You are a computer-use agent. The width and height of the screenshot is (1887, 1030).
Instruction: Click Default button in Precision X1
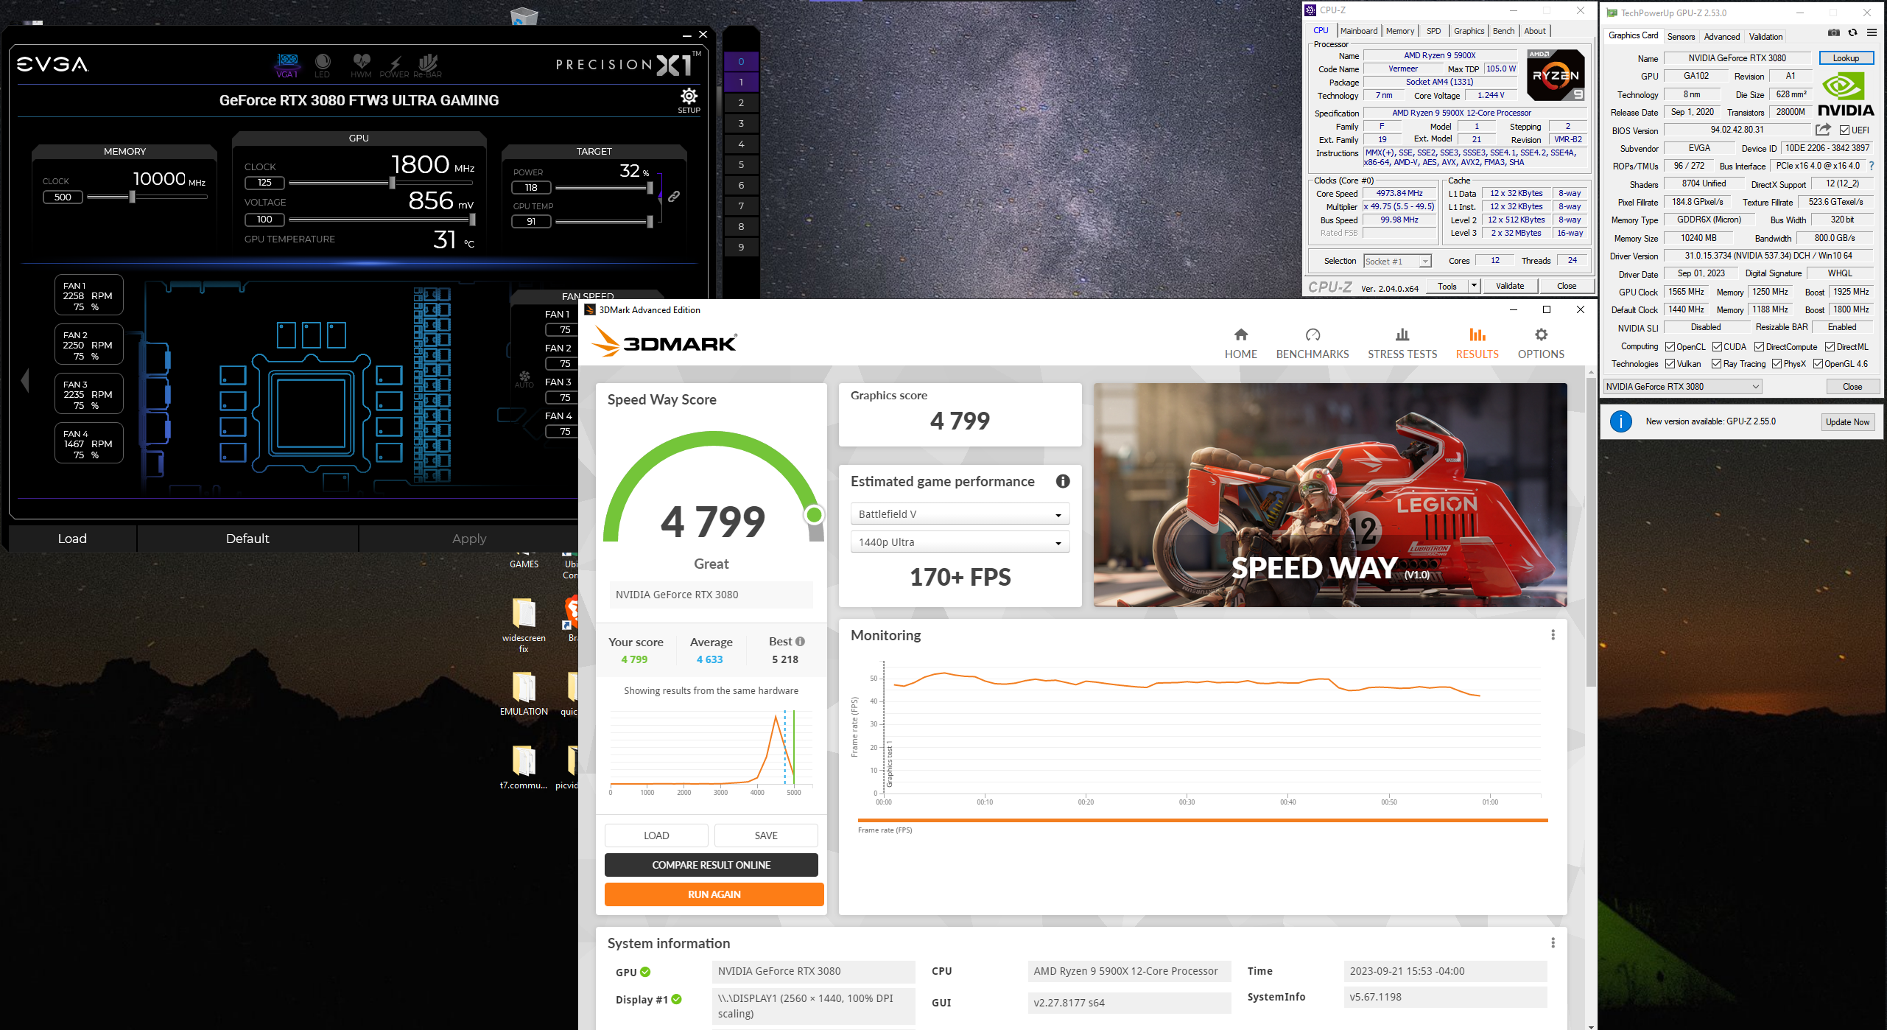[x=247, y=539]
